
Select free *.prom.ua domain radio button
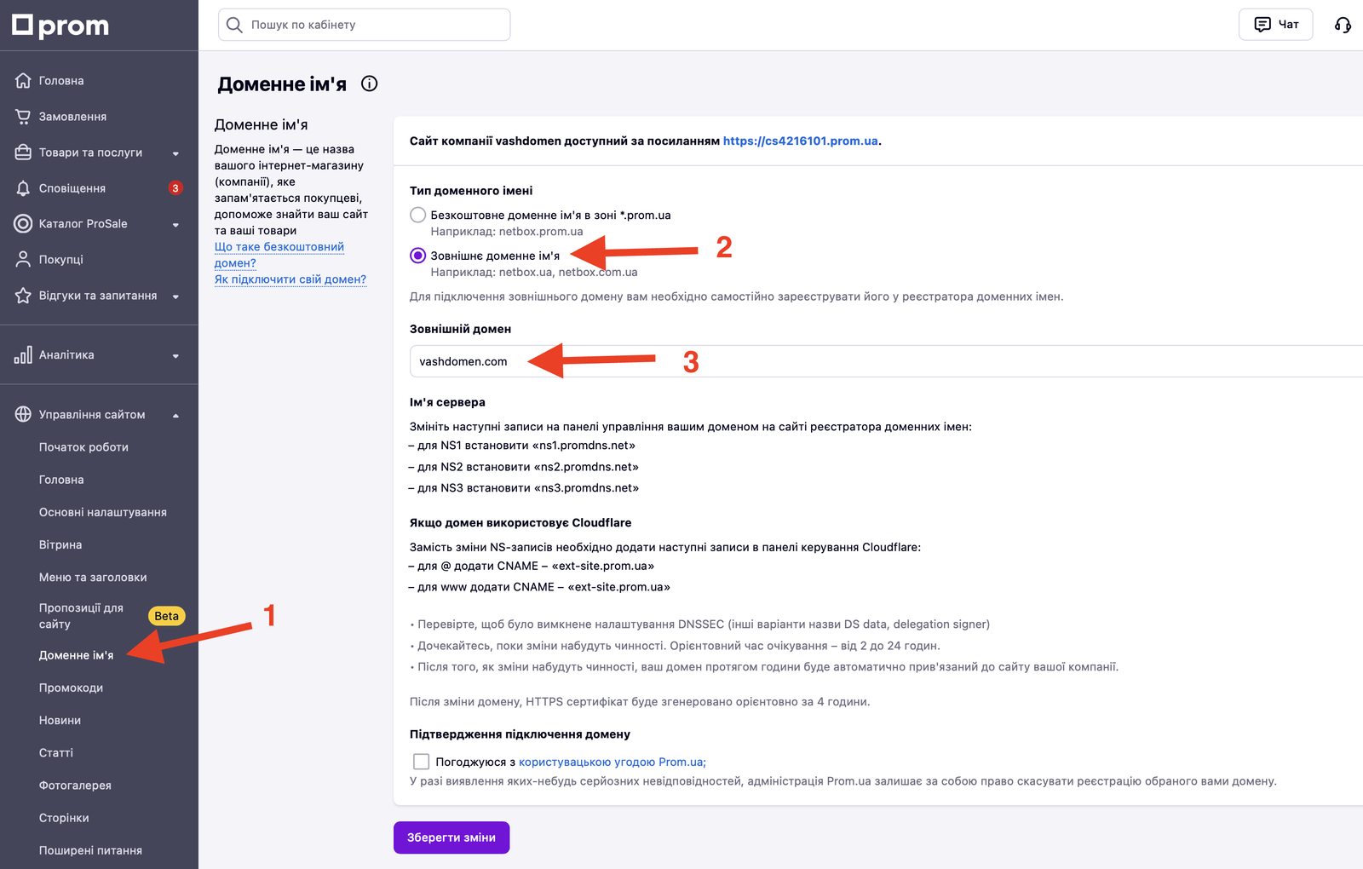pos(417,215)
